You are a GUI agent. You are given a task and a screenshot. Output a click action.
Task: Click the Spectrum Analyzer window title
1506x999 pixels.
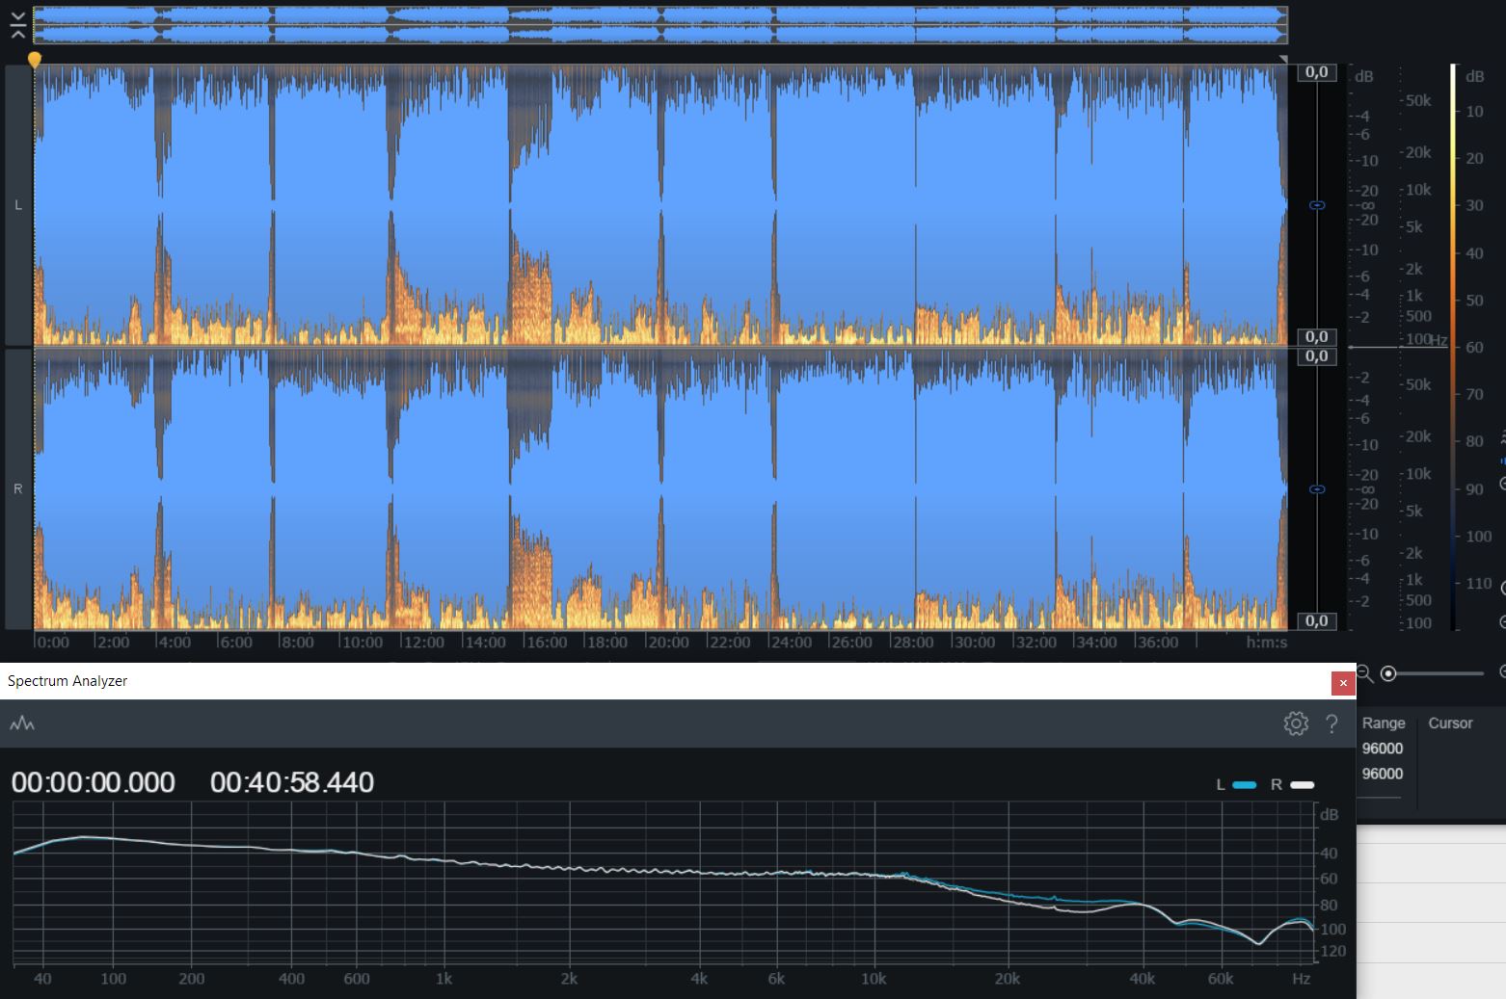point(67,681)
